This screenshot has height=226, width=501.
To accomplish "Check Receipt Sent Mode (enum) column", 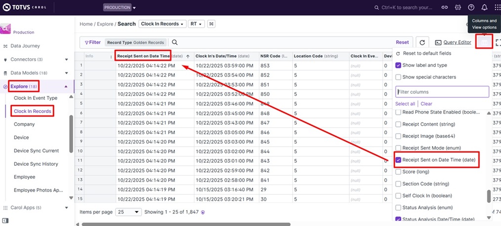I will pyautogui.click(x=398, y=148).
